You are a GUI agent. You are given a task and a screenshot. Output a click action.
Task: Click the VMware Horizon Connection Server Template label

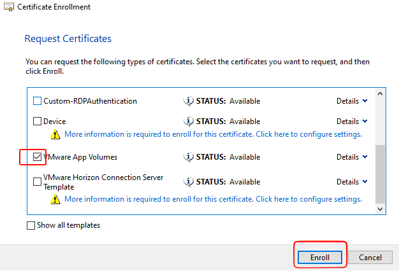point(103,182)
